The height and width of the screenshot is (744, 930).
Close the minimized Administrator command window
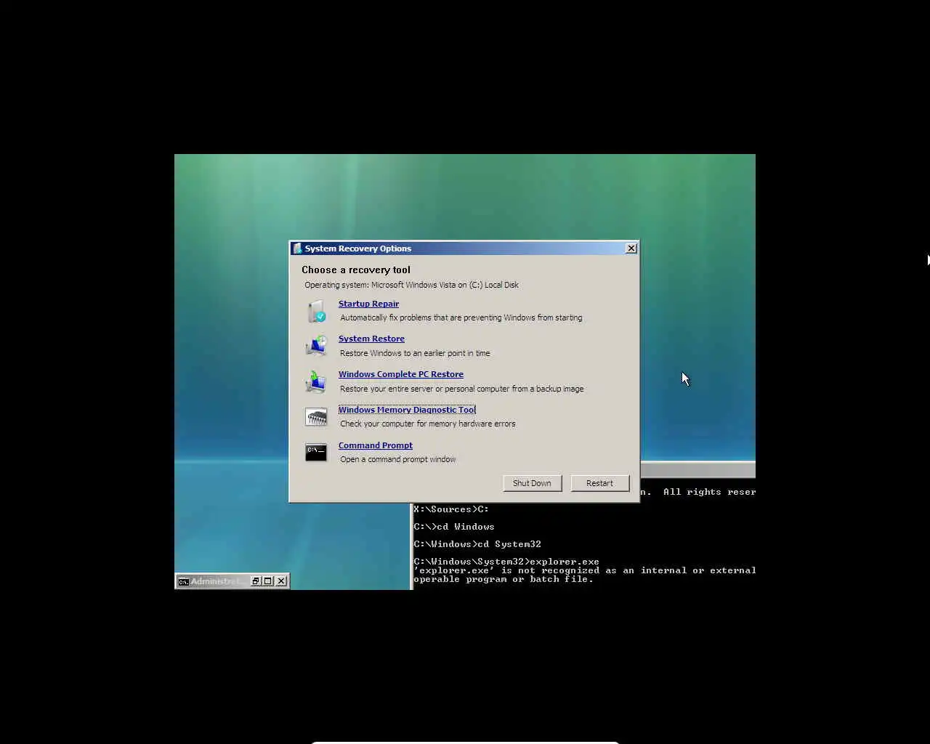pos(281,581)
